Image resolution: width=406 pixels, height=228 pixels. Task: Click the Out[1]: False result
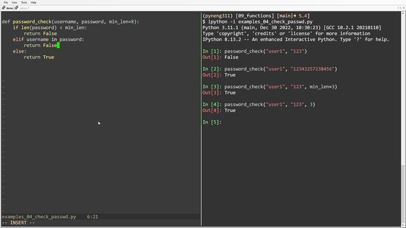[220, 57]
